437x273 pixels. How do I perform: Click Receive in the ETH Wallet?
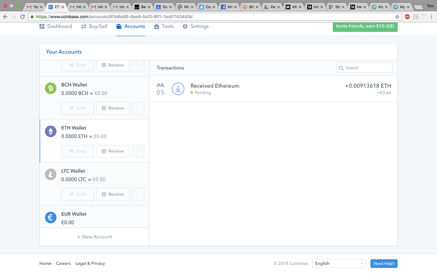click(113, 151)
